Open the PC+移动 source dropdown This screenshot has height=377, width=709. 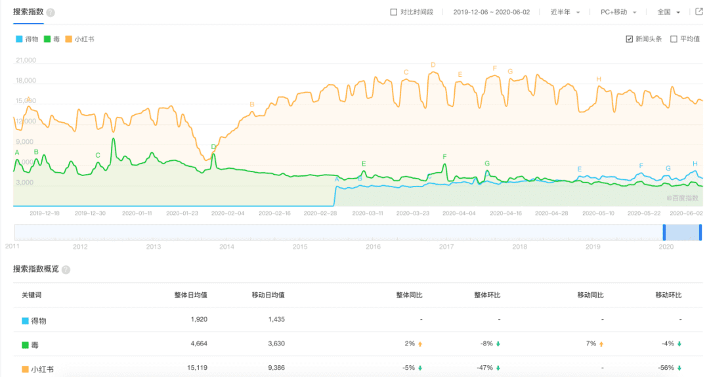click(x=618, y=12)
